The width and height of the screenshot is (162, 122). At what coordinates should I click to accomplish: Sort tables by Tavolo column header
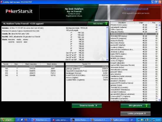tap(6, 64)
